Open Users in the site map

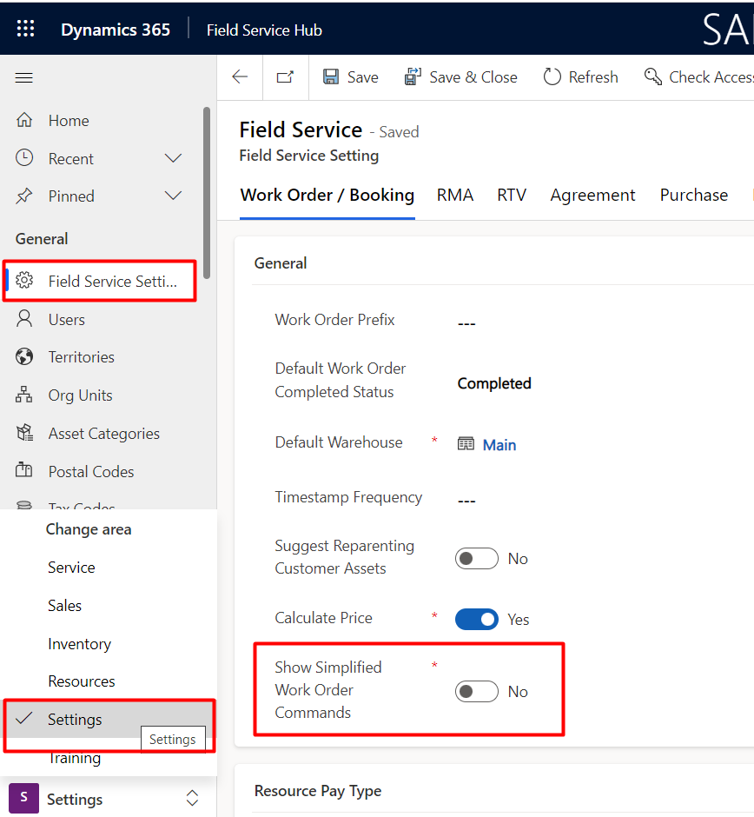click(x=67, y=319)
